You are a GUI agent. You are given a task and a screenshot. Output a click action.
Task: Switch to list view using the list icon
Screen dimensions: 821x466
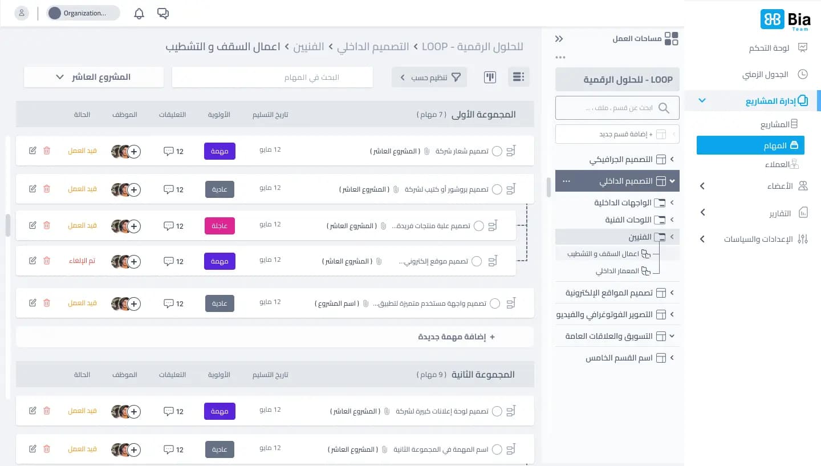518,76
